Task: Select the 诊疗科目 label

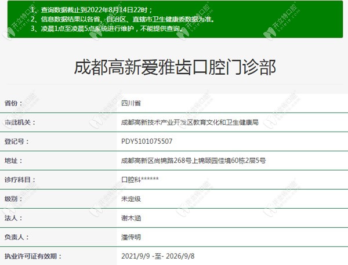Action: pos(20,180)
